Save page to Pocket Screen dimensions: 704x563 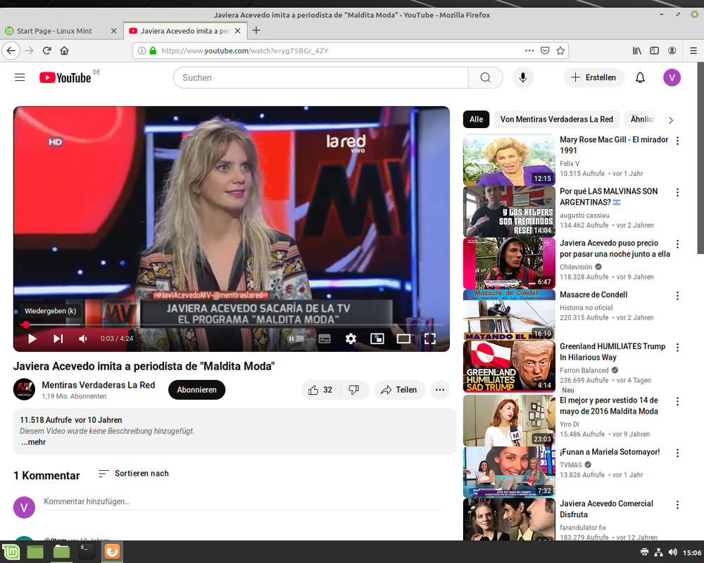pyautogui.click(x=545, y=51)
